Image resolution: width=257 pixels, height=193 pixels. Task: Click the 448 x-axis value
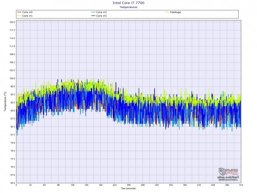213,185
